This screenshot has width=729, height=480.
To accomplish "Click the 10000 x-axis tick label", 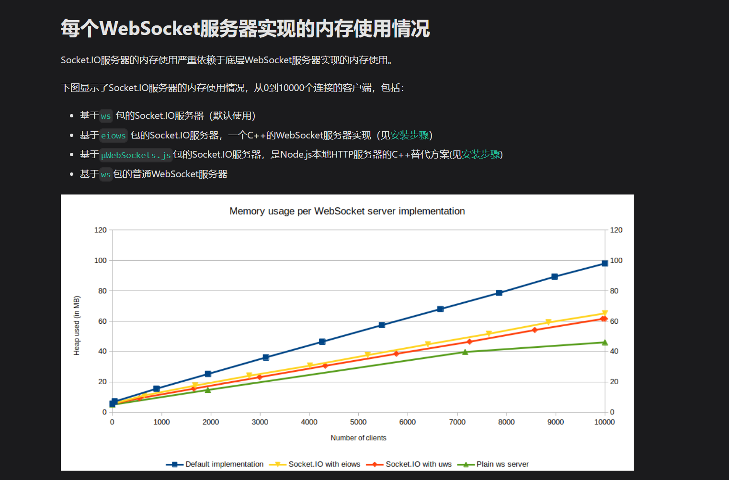I will [x=604, y=422].
